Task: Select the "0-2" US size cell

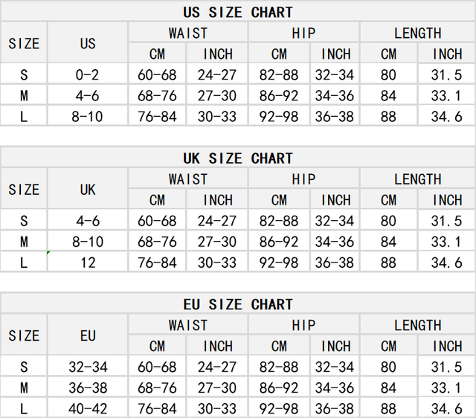Action: [88, 74]
